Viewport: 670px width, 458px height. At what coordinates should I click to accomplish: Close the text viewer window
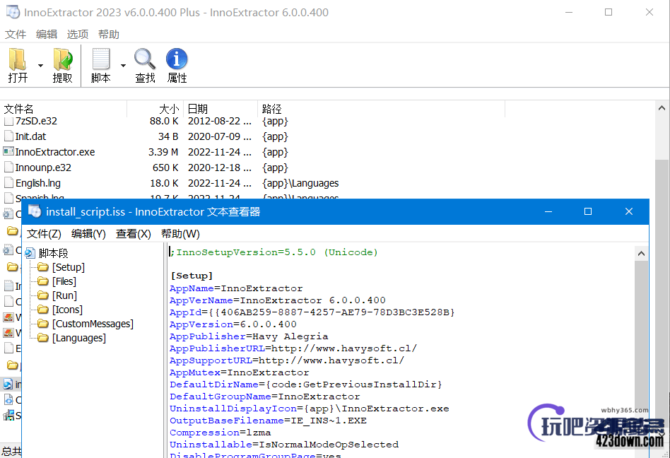pos(628,211)
